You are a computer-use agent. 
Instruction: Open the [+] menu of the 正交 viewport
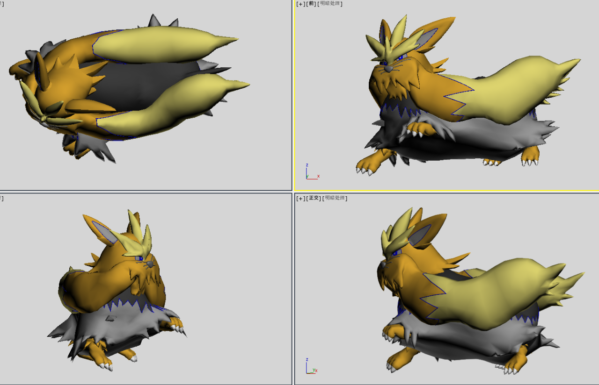point(300,198)
